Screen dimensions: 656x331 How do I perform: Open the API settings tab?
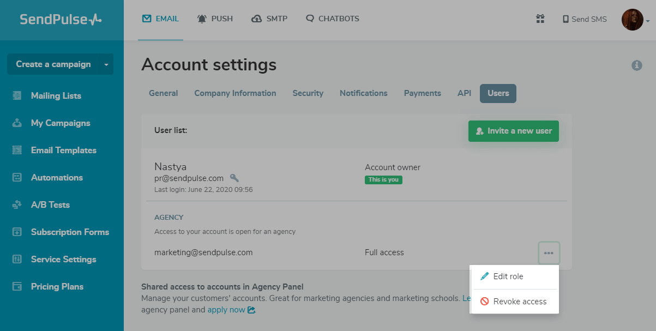click(x=464, y=93)
